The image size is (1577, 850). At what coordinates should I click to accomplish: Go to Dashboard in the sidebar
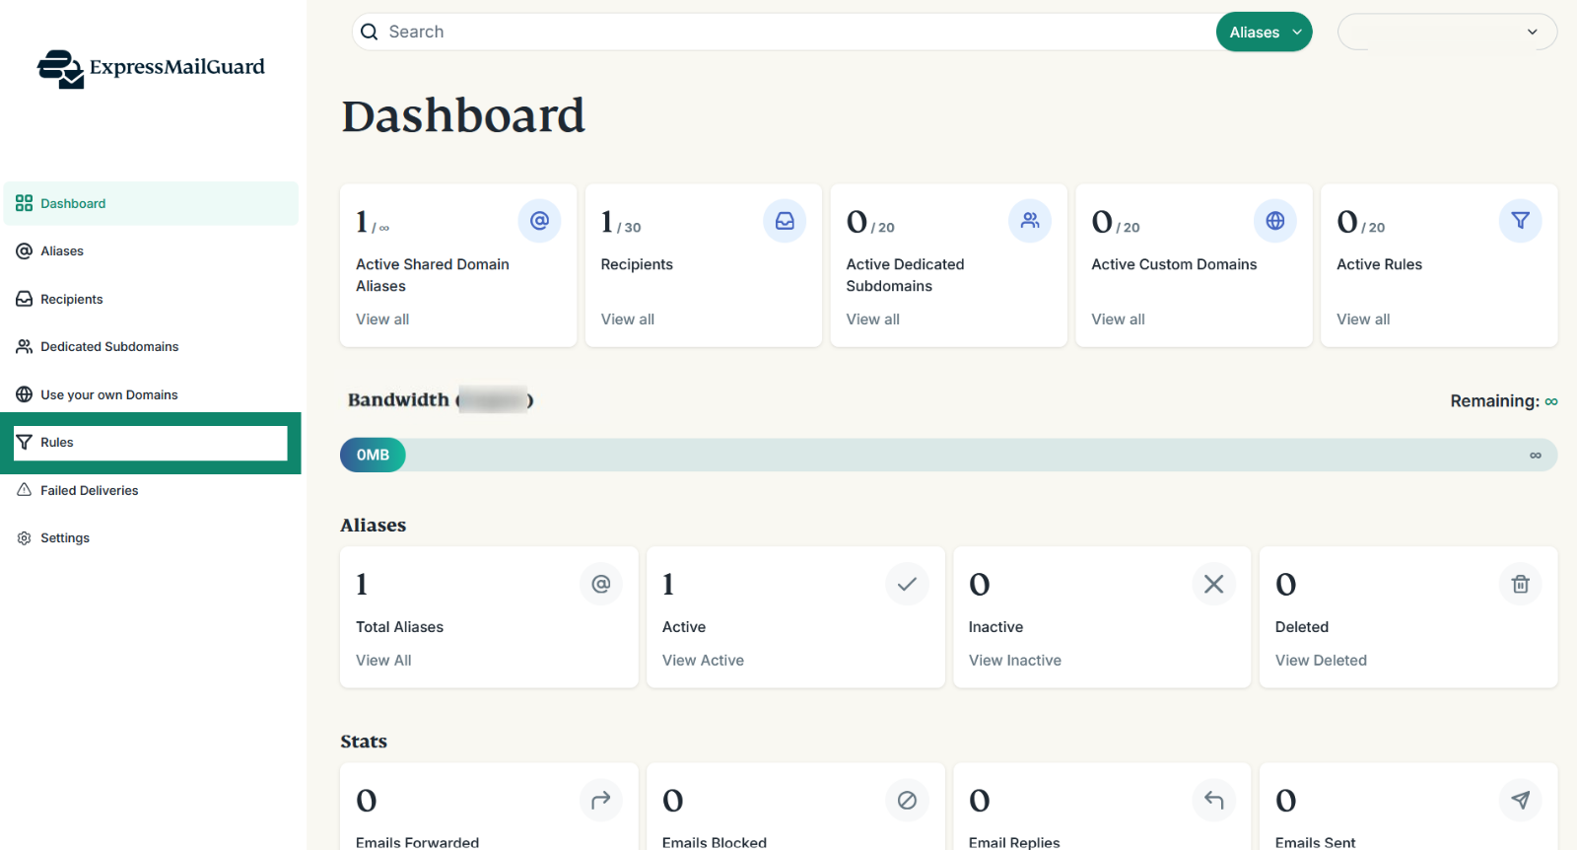(x=151, y=203)
